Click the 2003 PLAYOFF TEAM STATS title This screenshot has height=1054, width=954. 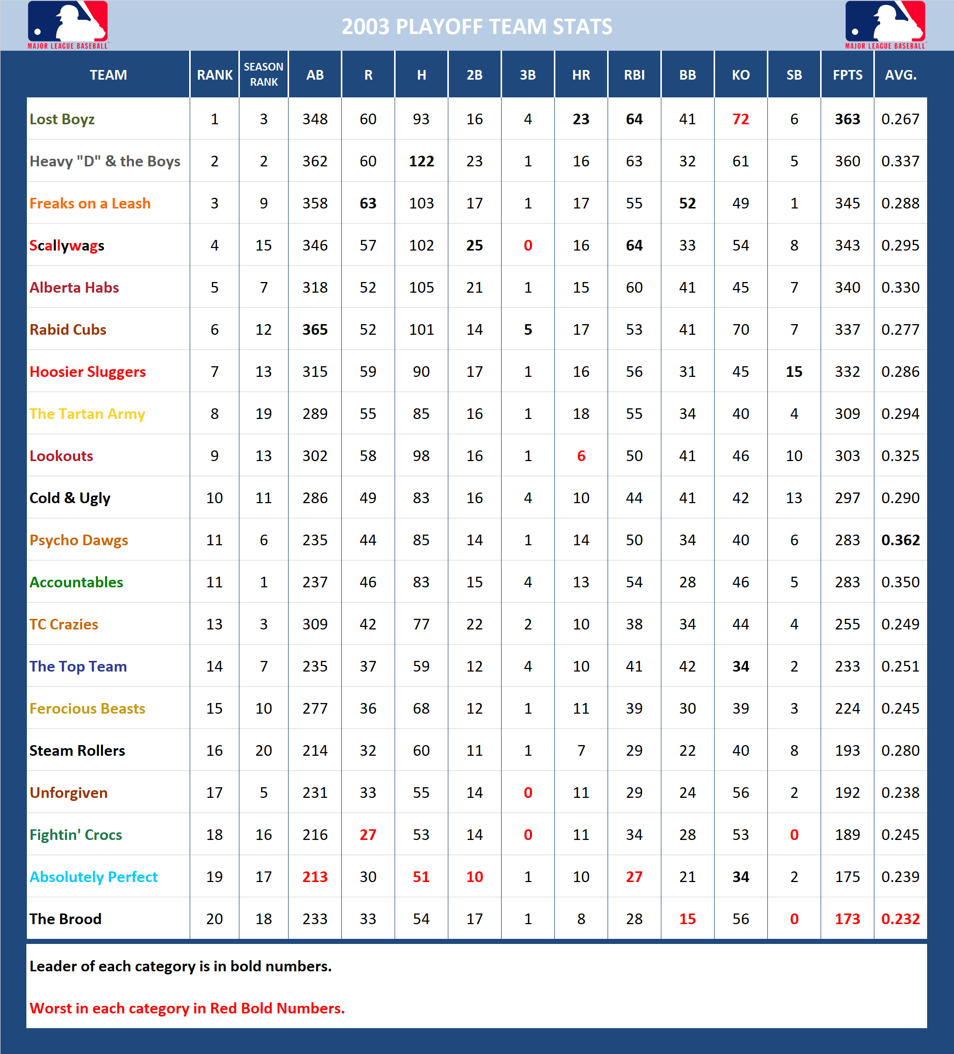click(x=477, y=24)
